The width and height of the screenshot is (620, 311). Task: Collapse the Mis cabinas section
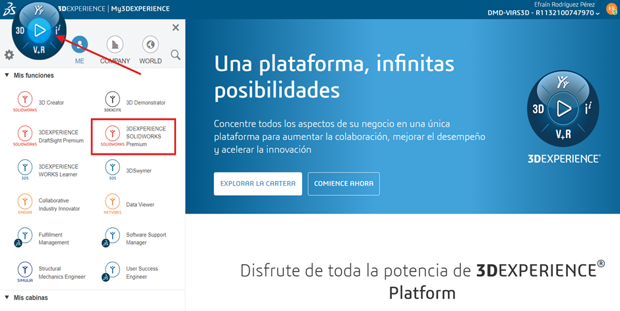point(7,298)
